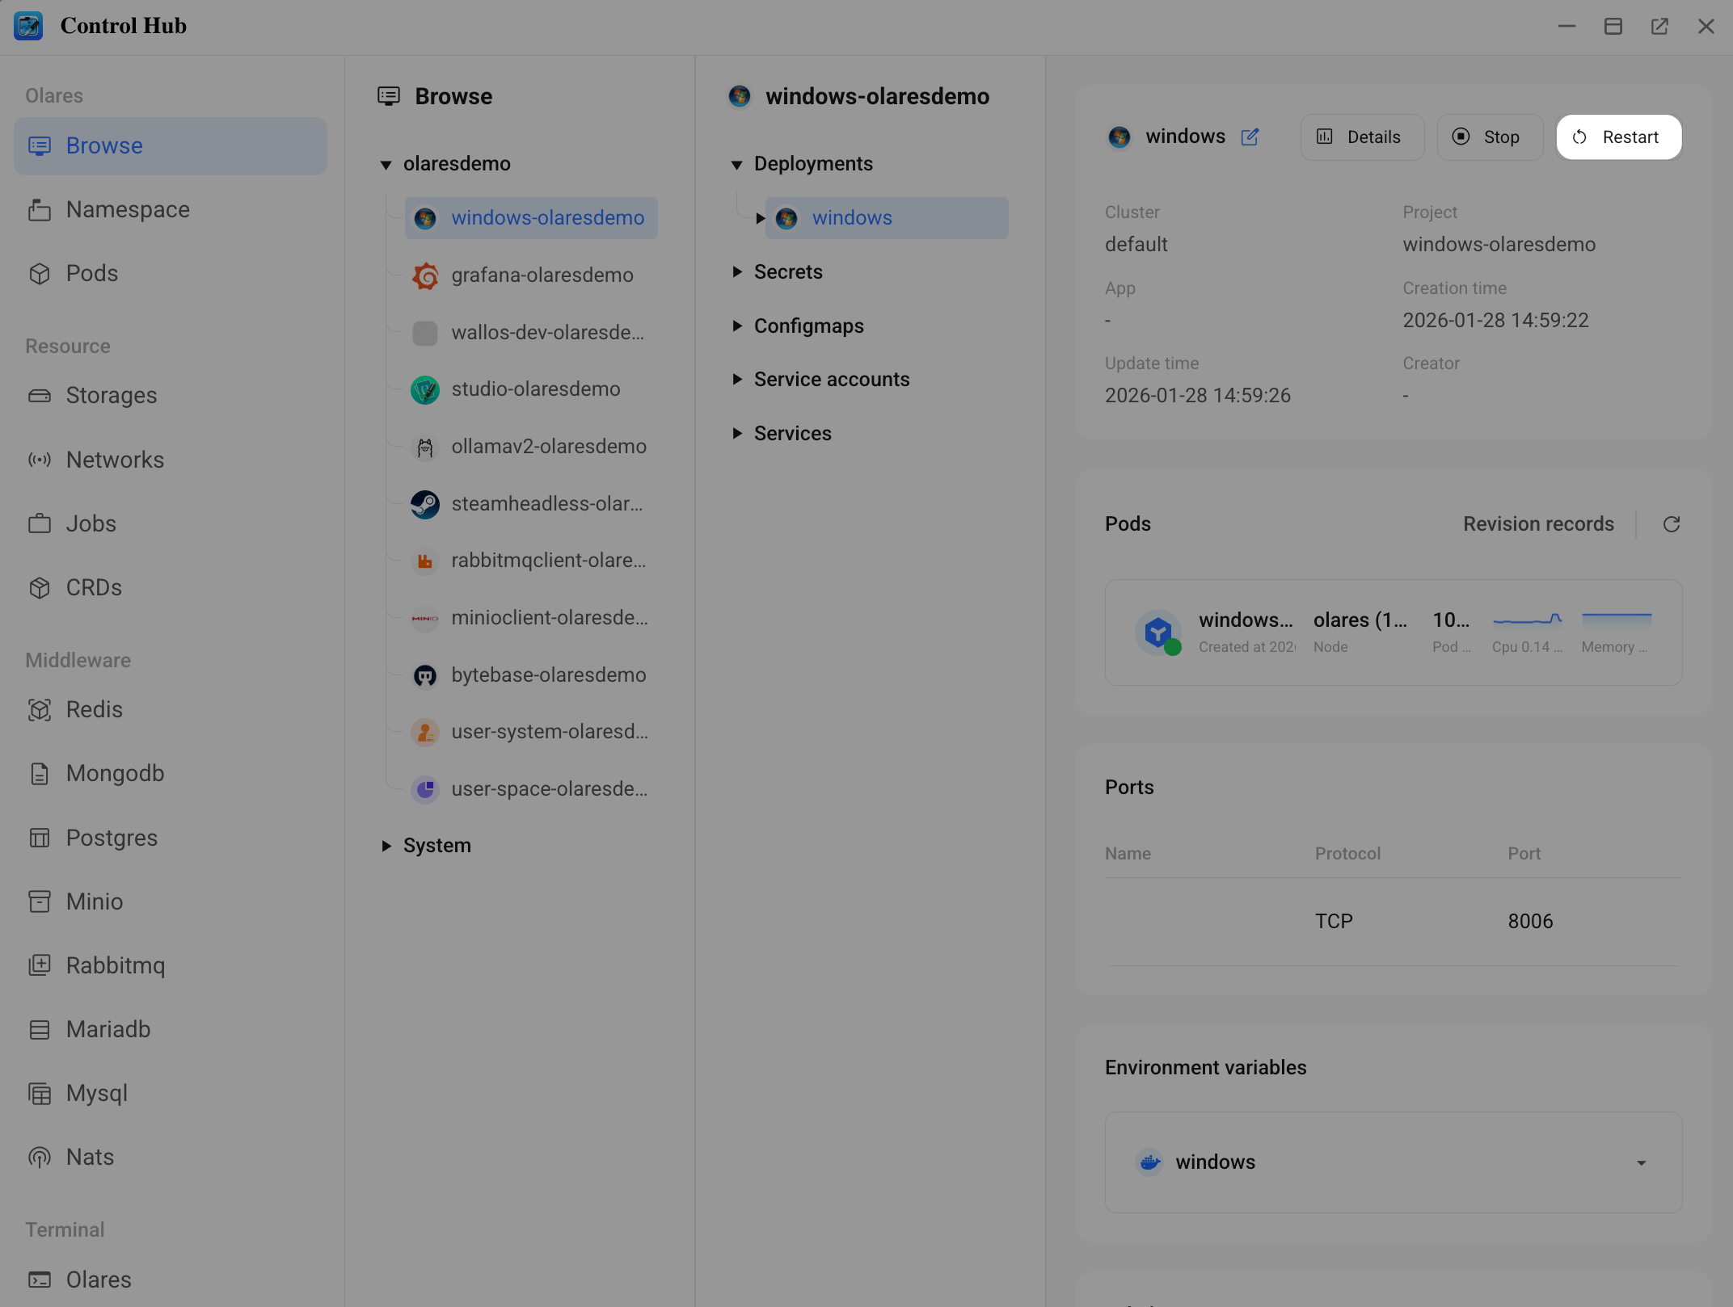Expand the Secrets section
Viewport: 1733px width, 1307px height.
click(737, 272)
